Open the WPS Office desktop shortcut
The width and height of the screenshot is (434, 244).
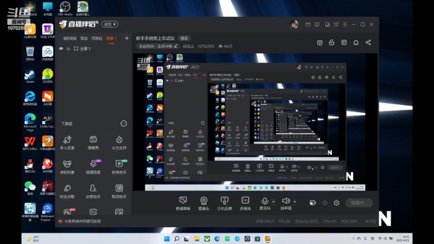point(30,144)
